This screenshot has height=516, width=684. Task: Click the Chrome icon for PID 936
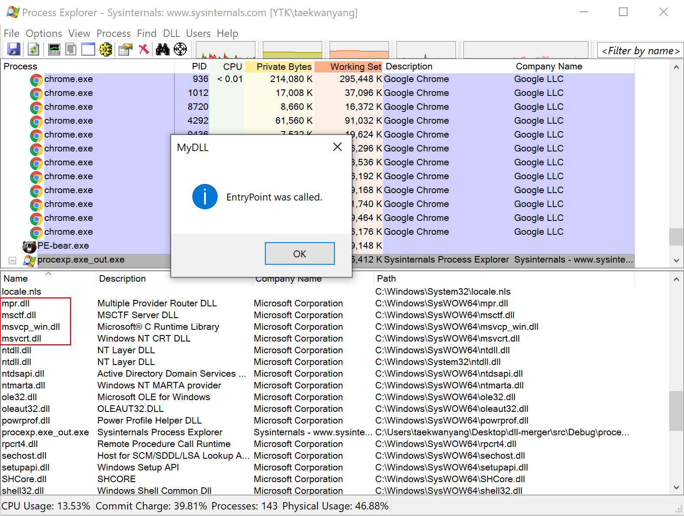[36, 80]
